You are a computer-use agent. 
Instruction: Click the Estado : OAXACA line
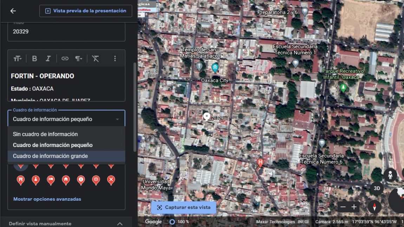pyautogui.click(x=32, y=89)
